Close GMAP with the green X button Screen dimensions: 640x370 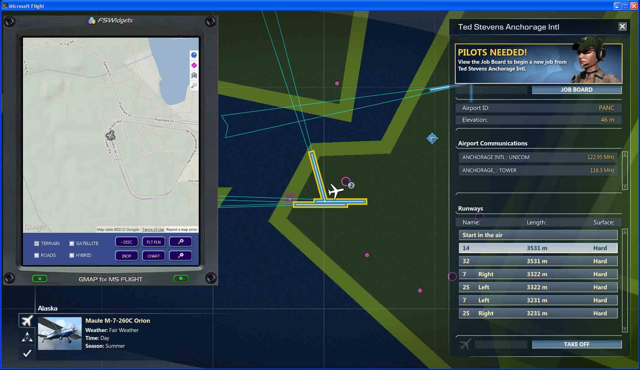pos(40,279)
